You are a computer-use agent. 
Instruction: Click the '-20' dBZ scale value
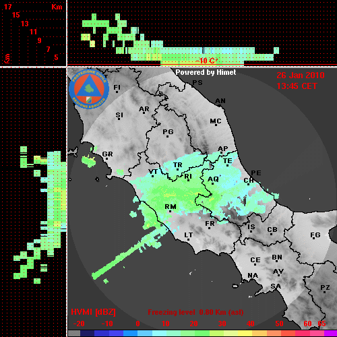click(x=79, y=324)
